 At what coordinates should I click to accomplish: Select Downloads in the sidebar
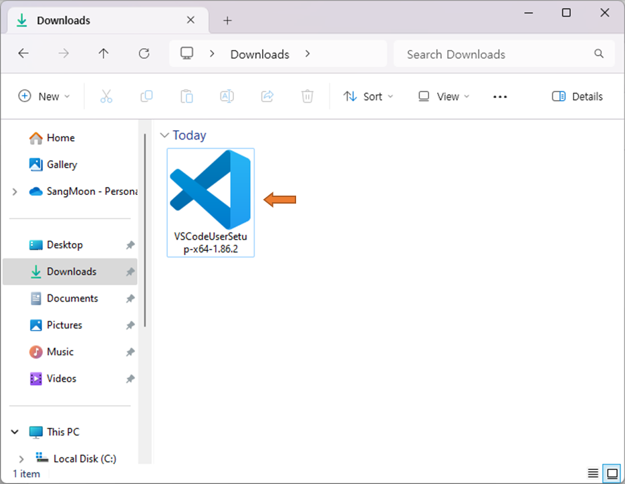click(x=70, y=272)
